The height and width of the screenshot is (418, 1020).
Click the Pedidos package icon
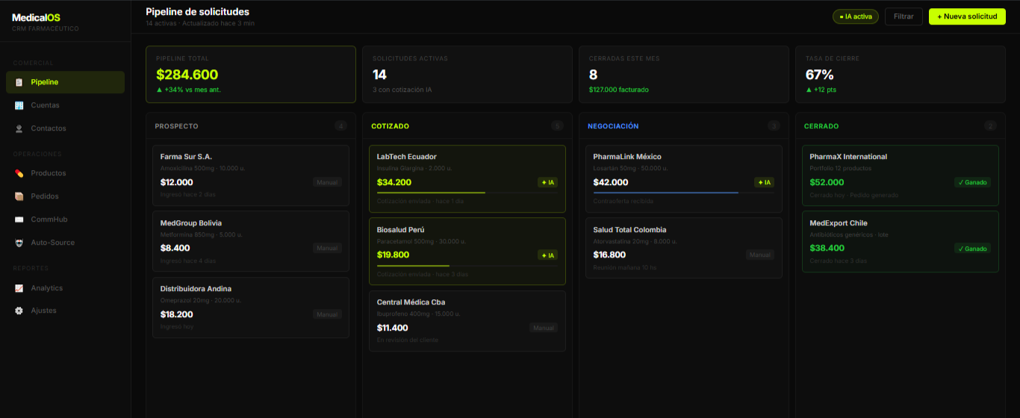(x=19, y=196)
